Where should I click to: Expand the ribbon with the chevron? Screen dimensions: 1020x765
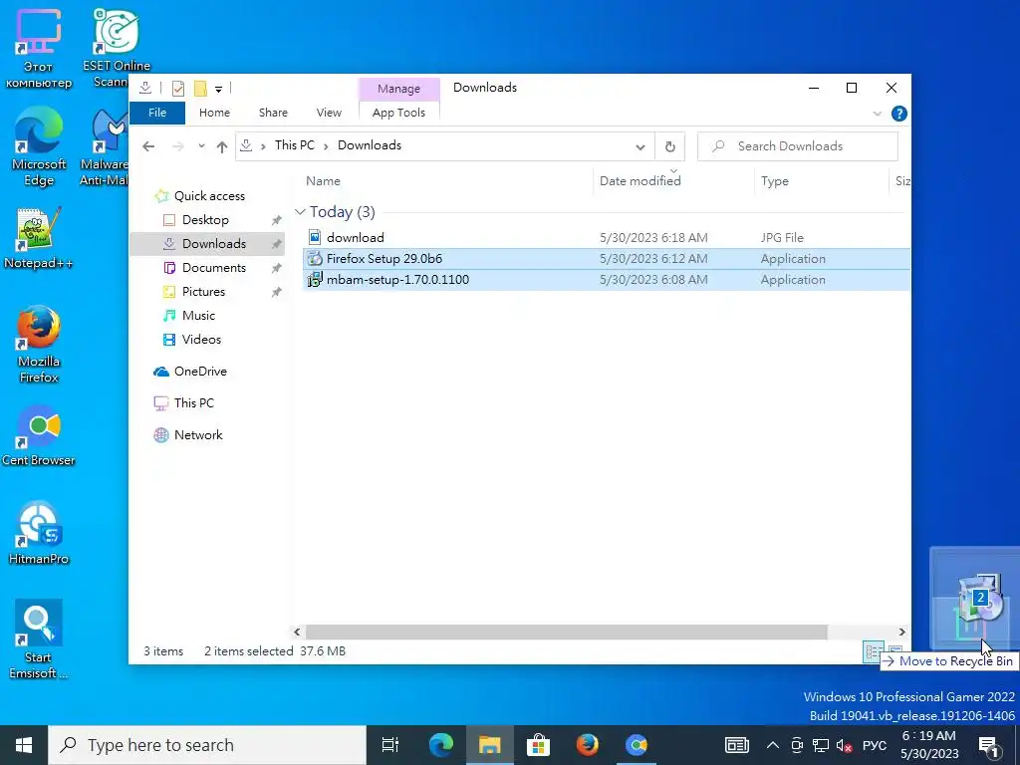point(877,114)
